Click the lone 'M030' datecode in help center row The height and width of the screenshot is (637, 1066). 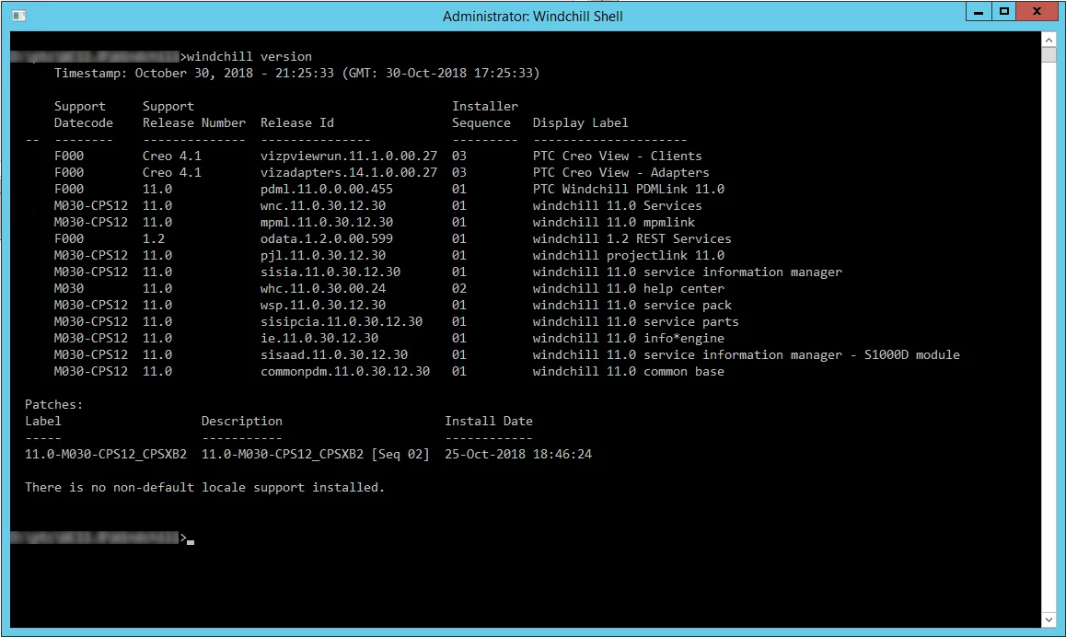tap(69, 288)
